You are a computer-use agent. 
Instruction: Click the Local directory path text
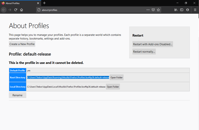tap(66, 87)
